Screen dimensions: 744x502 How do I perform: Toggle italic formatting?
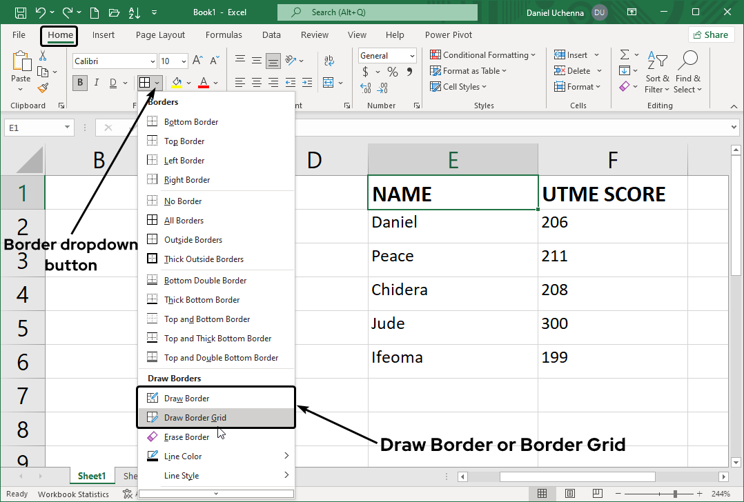[96, 82]
